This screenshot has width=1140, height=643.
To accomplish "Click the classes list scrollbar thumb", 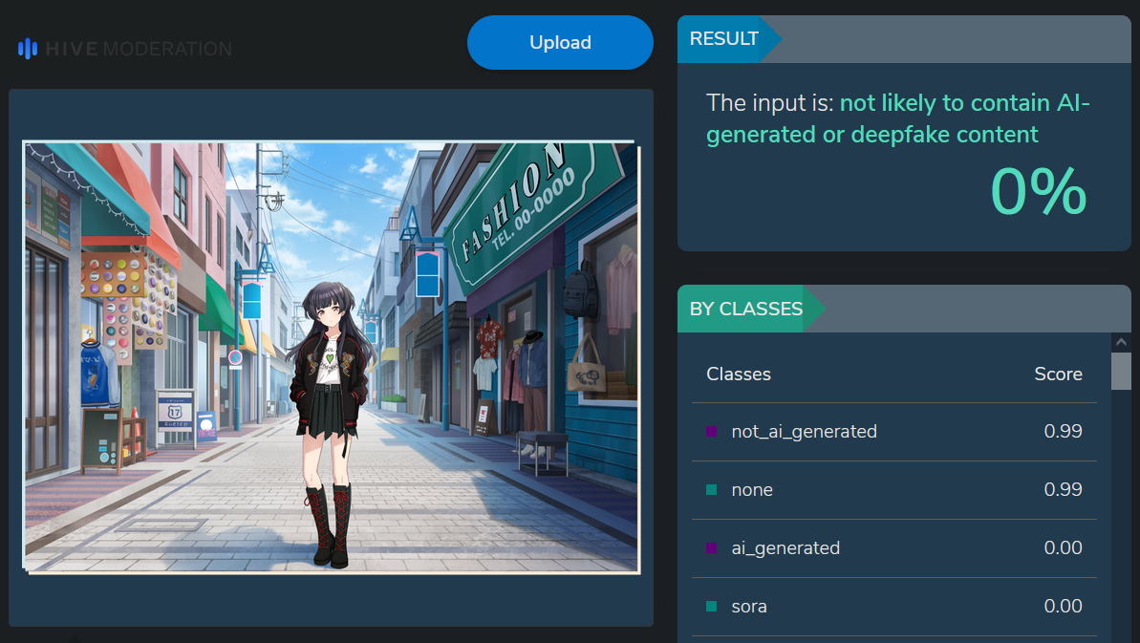I will pos(1120,372).
